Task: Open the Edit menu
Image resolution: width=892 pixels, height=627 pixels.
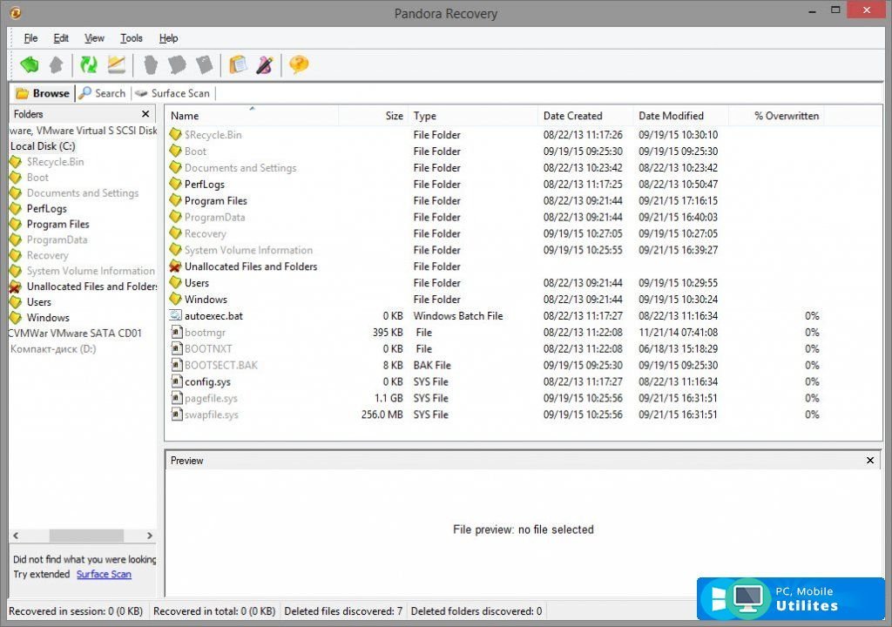Action: (x=61, y=38)
